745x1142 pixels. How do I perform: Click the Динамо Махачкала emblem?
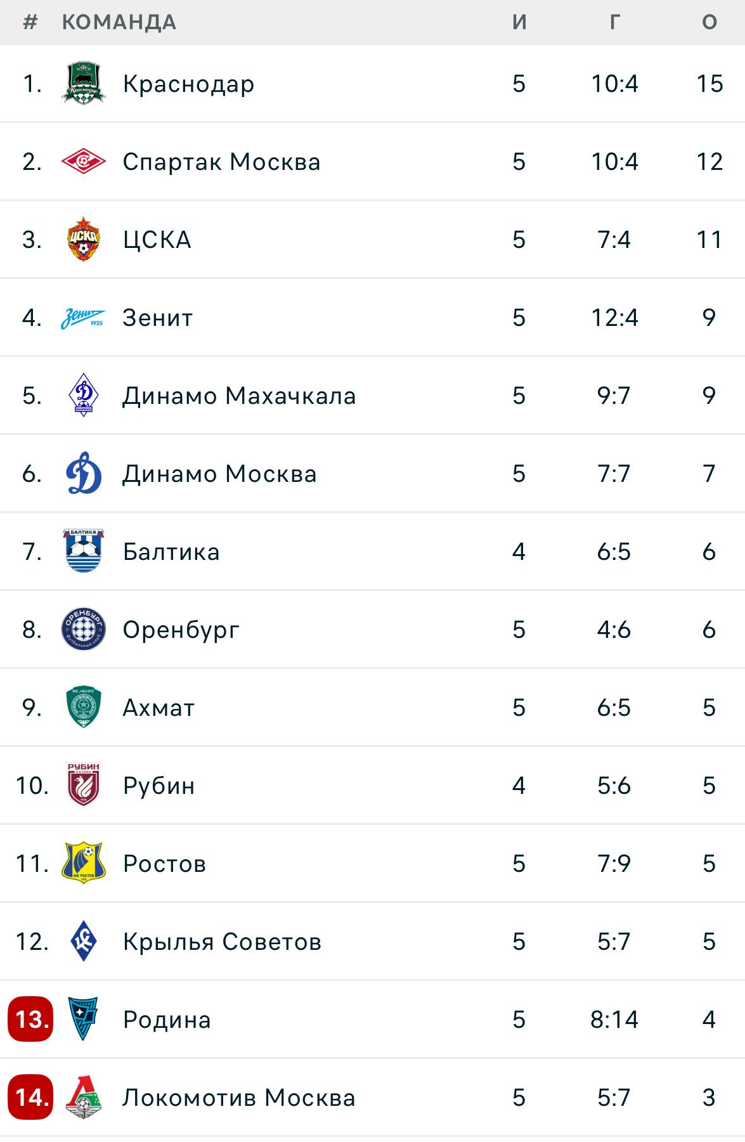83,395
